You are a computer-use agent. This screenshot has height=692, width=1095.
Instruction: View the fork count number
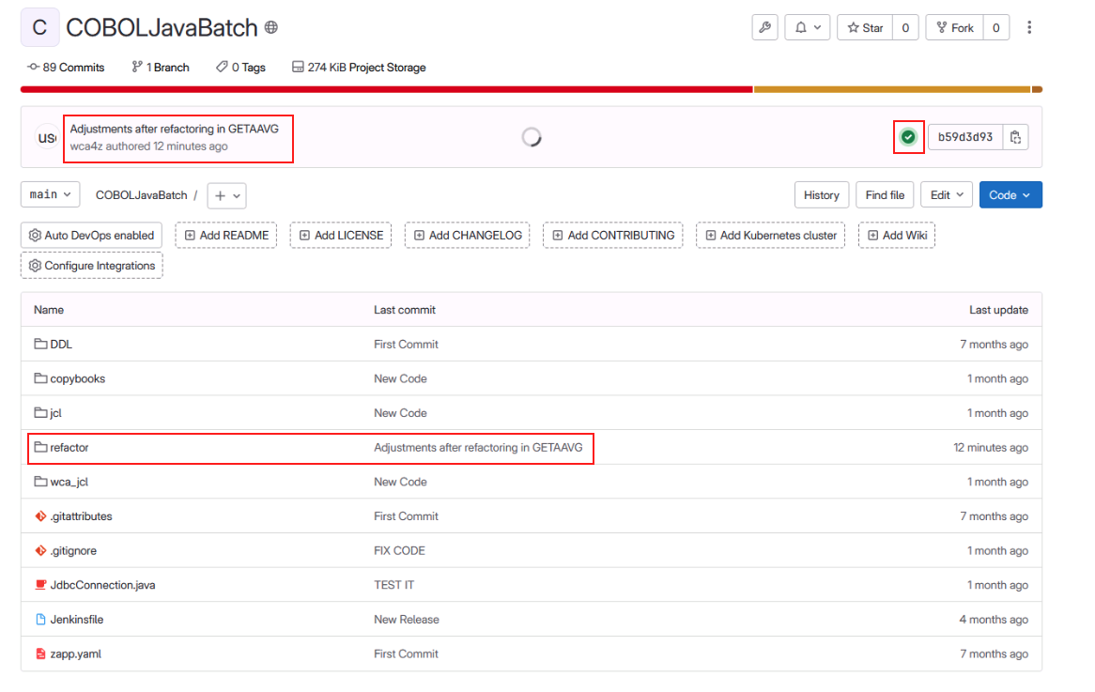pyautogui.click(x=996, y=27)
